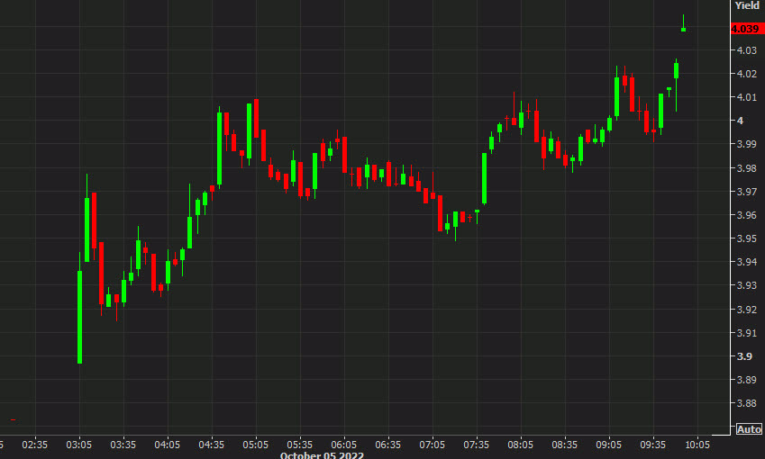
Task: Click the 3.94 yield axis label
Action: click(746, 262)
